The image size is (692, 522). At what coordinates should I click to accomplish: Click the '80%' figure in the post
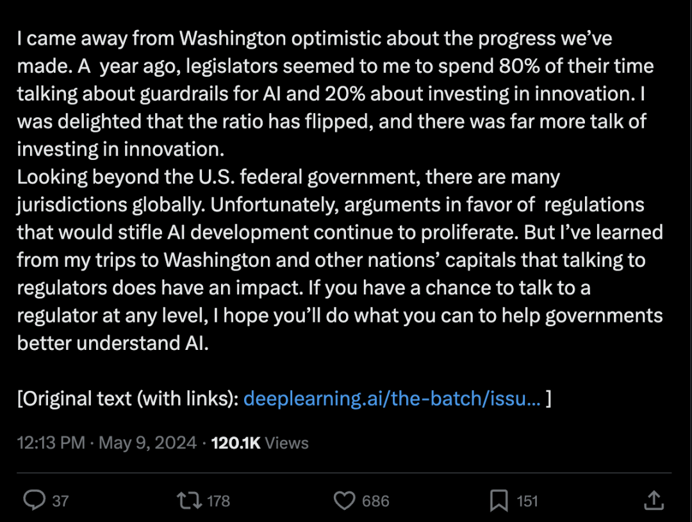coord(520,66)
